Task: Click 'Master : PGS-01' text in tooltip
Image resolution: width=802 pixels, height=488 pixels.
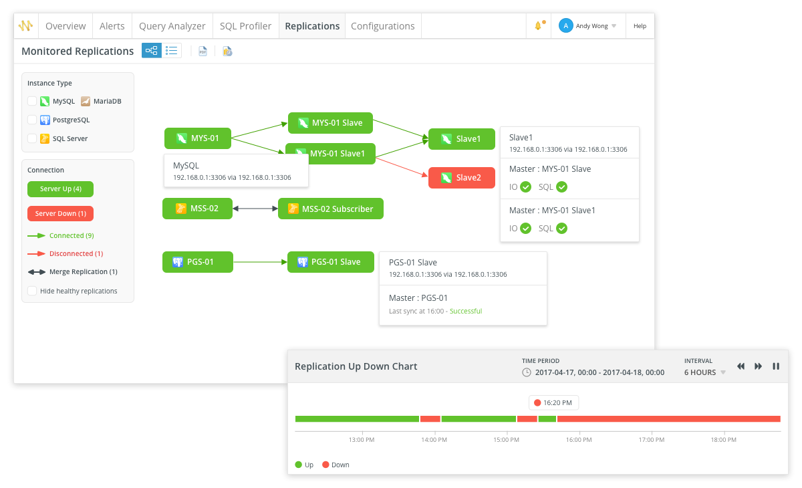Action: tap(418, 298)
